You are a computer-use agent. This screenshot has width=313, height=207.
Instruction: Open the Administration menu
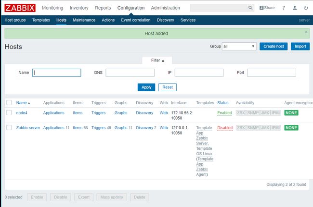pyautogui.click(x=165, y=8)
